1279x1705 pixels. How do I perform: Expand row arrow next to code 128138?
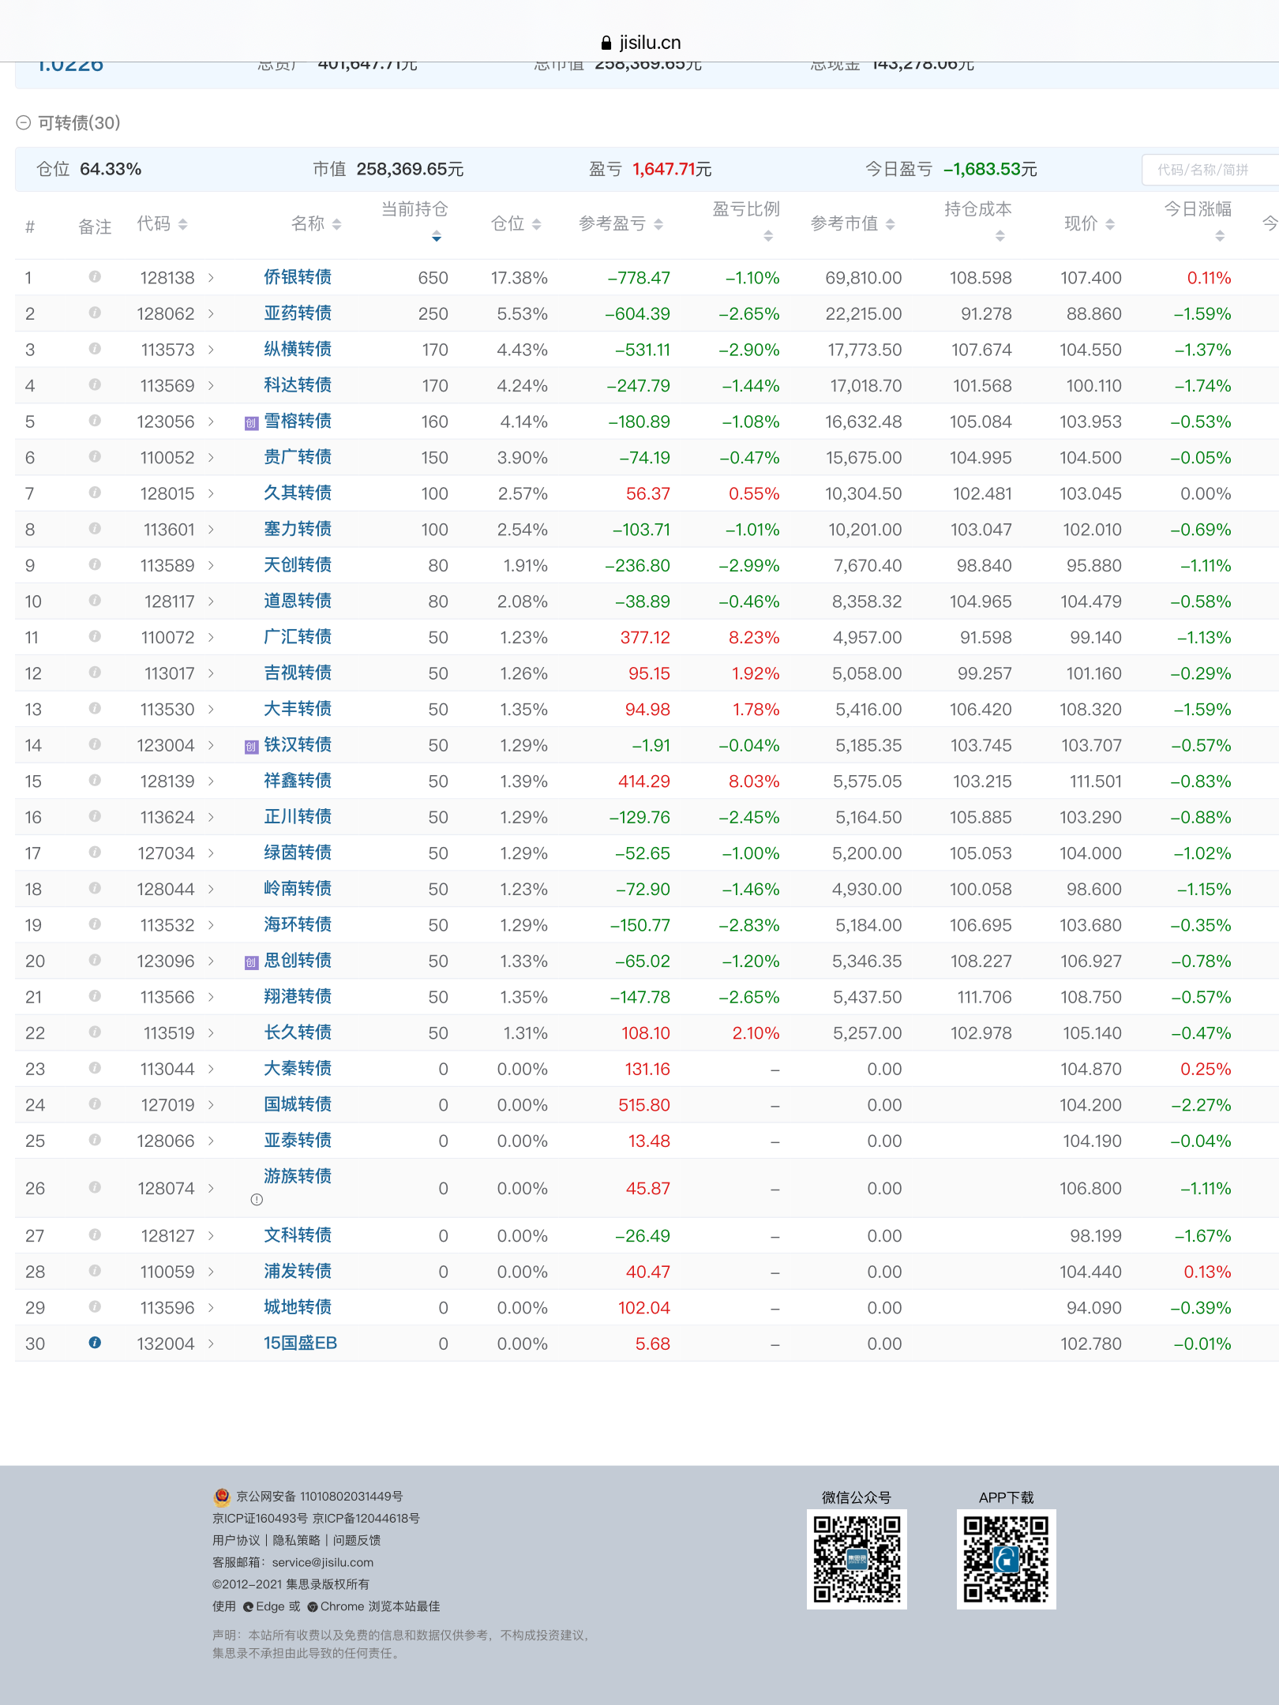point(212,278)
